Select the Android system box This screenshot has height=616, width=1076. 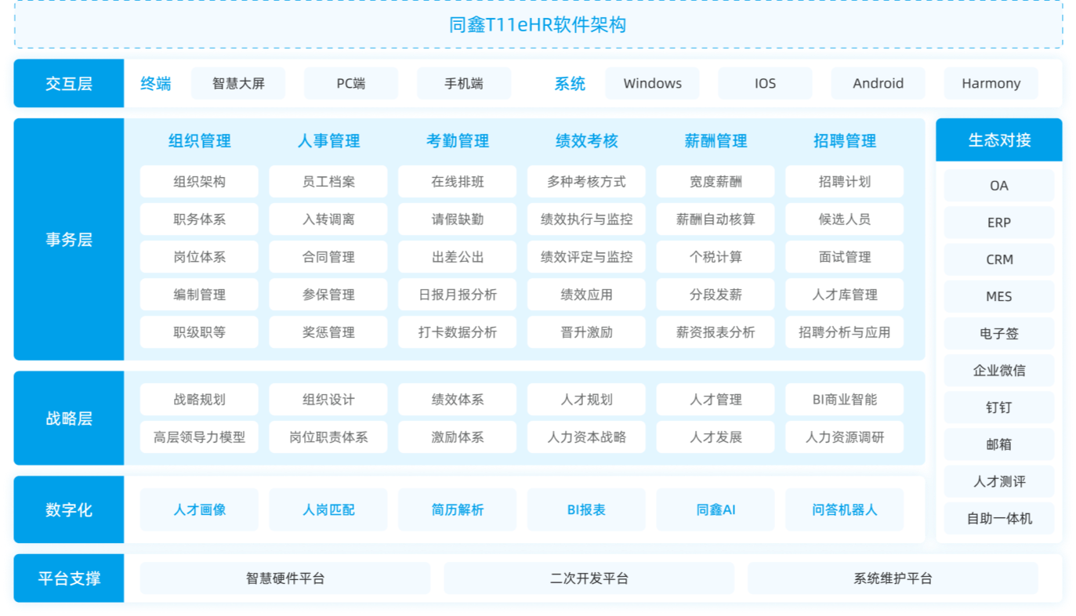click(878, 83)
